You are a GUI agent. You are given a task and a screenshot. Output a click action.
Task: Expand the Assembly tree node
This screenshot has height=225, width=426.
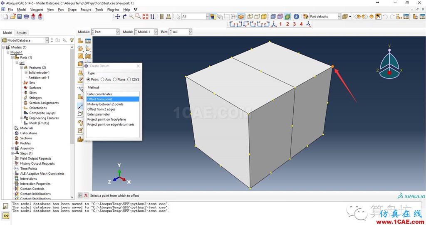[x=12, y=148]
